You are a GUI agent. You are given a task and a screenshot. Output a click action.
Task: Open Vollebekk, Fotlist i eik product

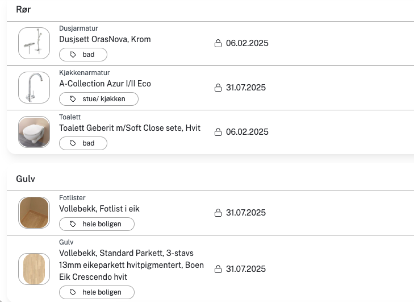pos(99,209)
